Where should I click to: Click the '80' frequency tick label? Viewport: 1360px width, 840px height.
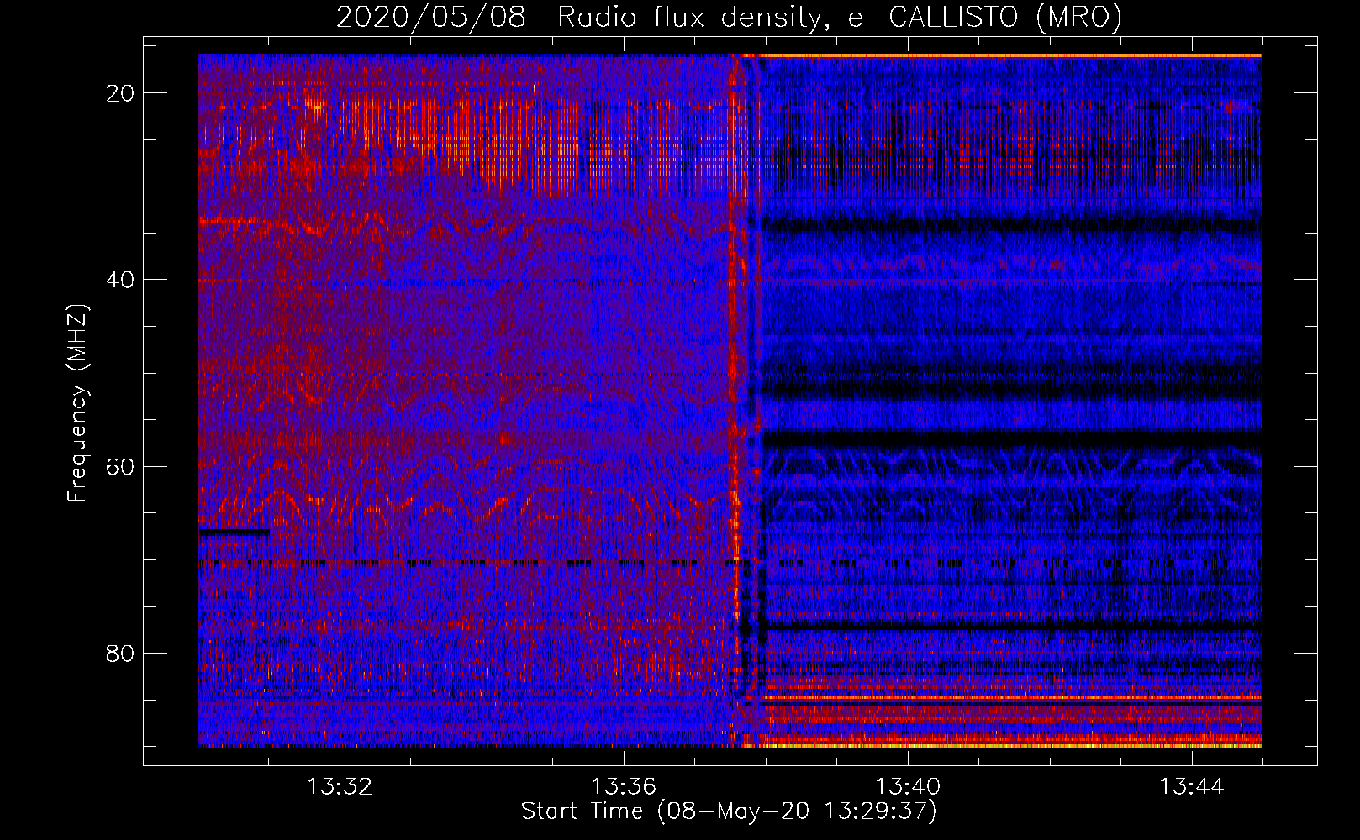click(121, 653)
